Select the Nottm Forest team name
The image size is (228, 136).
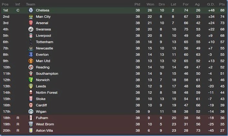47,92
